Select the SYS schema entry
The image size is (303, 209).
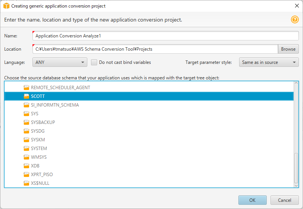(x=35, y=114)
